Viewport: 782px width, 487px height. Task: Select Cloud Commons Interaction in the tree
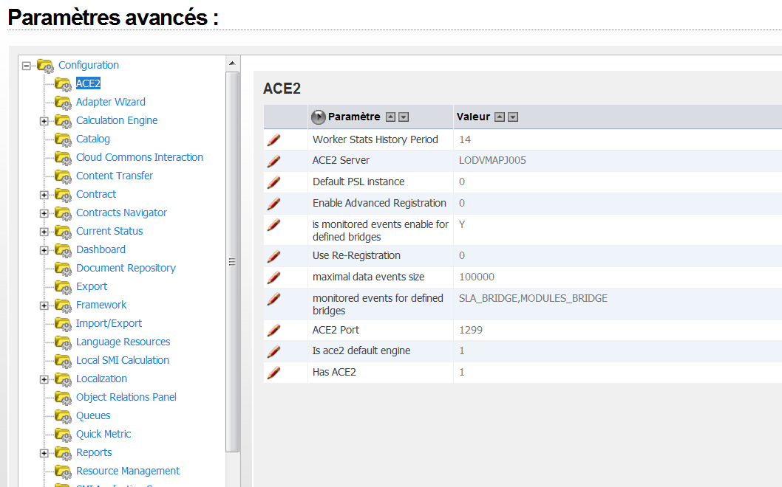coord(139,157)
